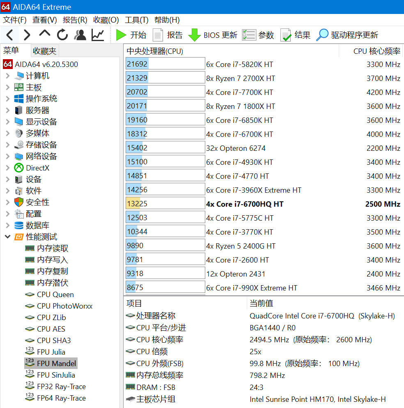Open the 查看(V) menu
Screen dimensions: 404x408
click(45, 20)
